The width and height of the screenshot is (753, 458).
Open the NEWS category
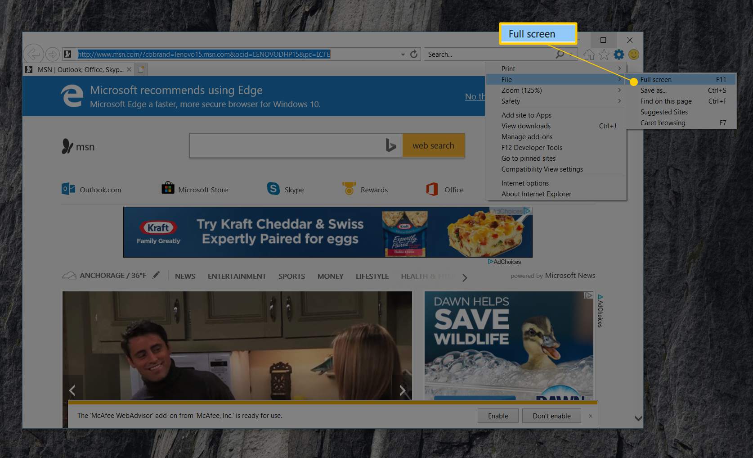coord(185,276)
